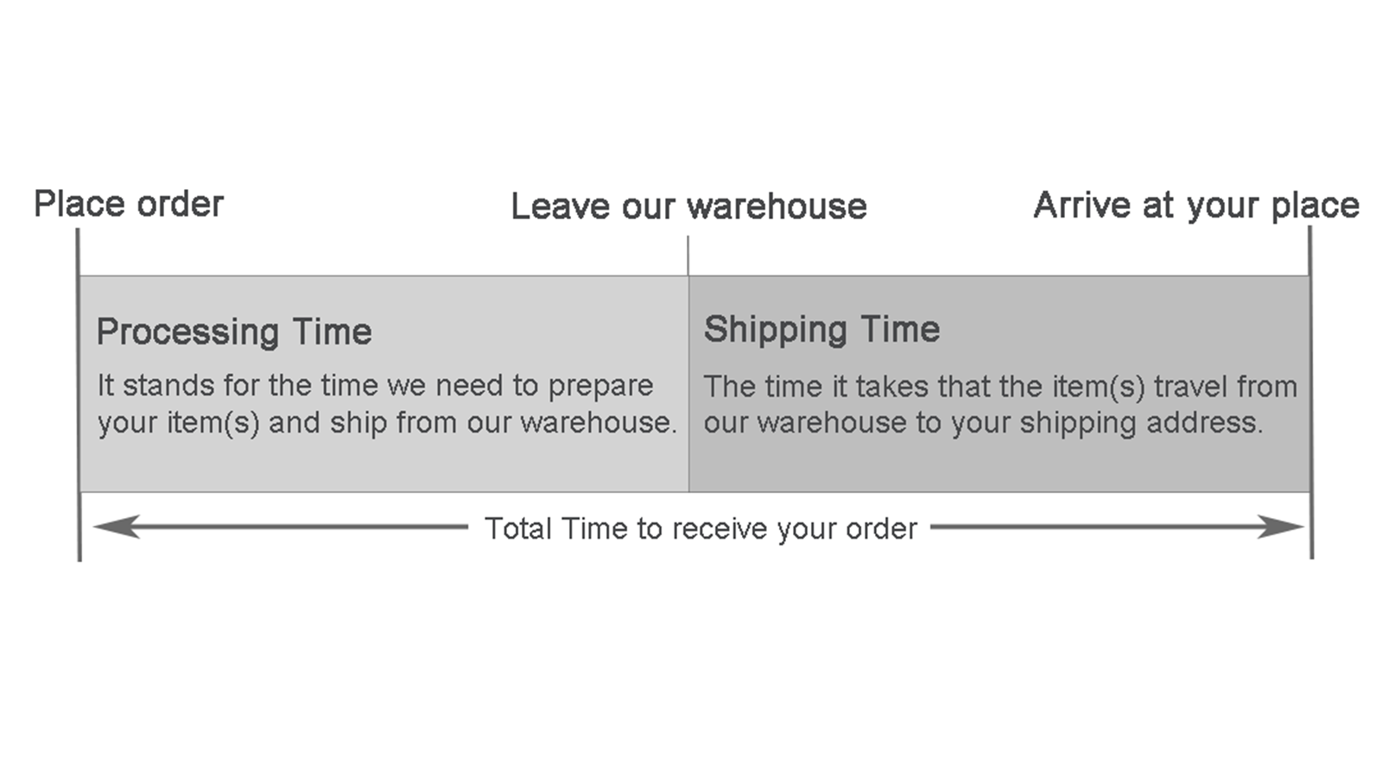This screenshot has width=1382, height=777.
Task: Click 'prepare' in the processing description
Action: click(x=601, y=387)
